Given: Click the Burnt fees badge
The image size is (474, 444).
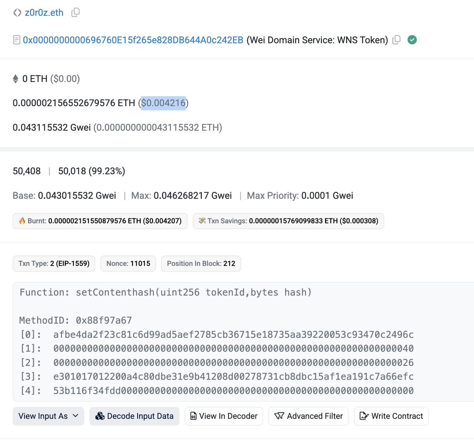Looking at the screenshot, I should pos(100,221).
